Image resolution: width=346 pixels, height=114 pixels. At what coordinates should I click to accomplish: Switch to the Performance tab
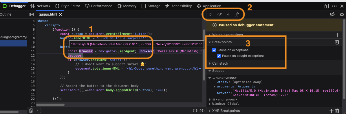[x=98, y=6]
